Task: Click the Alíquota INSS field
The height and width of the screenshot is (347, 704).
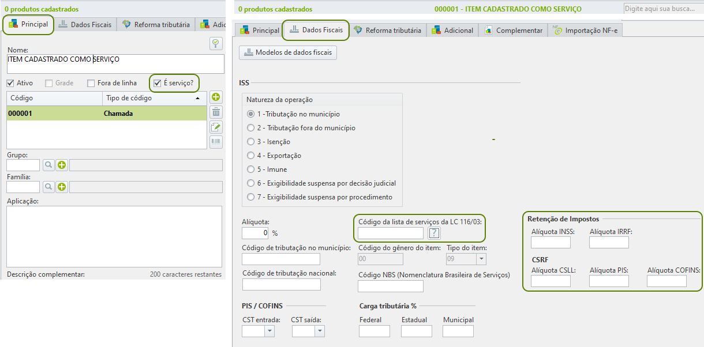Action: pos(551,242)
